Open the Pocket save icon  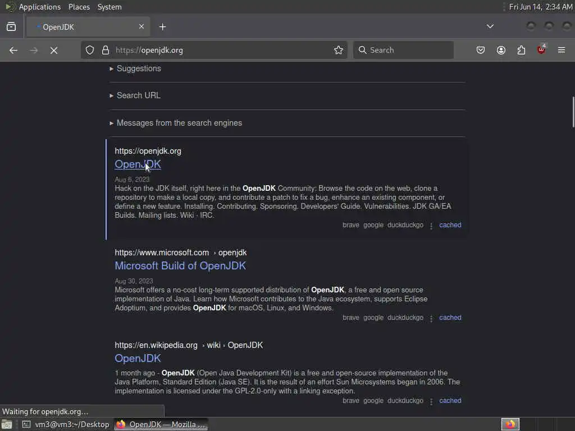click(x=481, y=50)
